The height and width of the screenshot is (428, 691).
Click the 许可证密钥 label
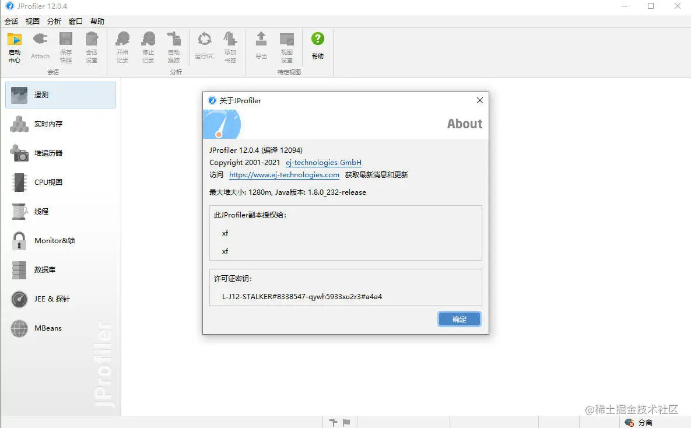coord(233,279)
